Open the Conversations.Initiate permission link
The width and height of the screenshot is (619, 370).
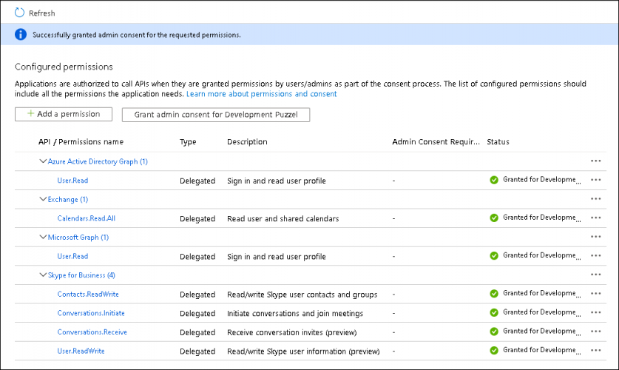click(x=91, y=313)
